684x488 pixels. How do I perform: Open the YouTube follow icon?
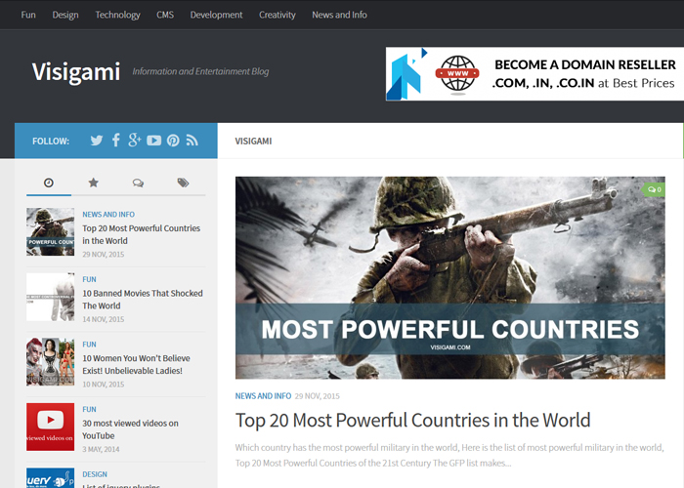coord(154,141)
